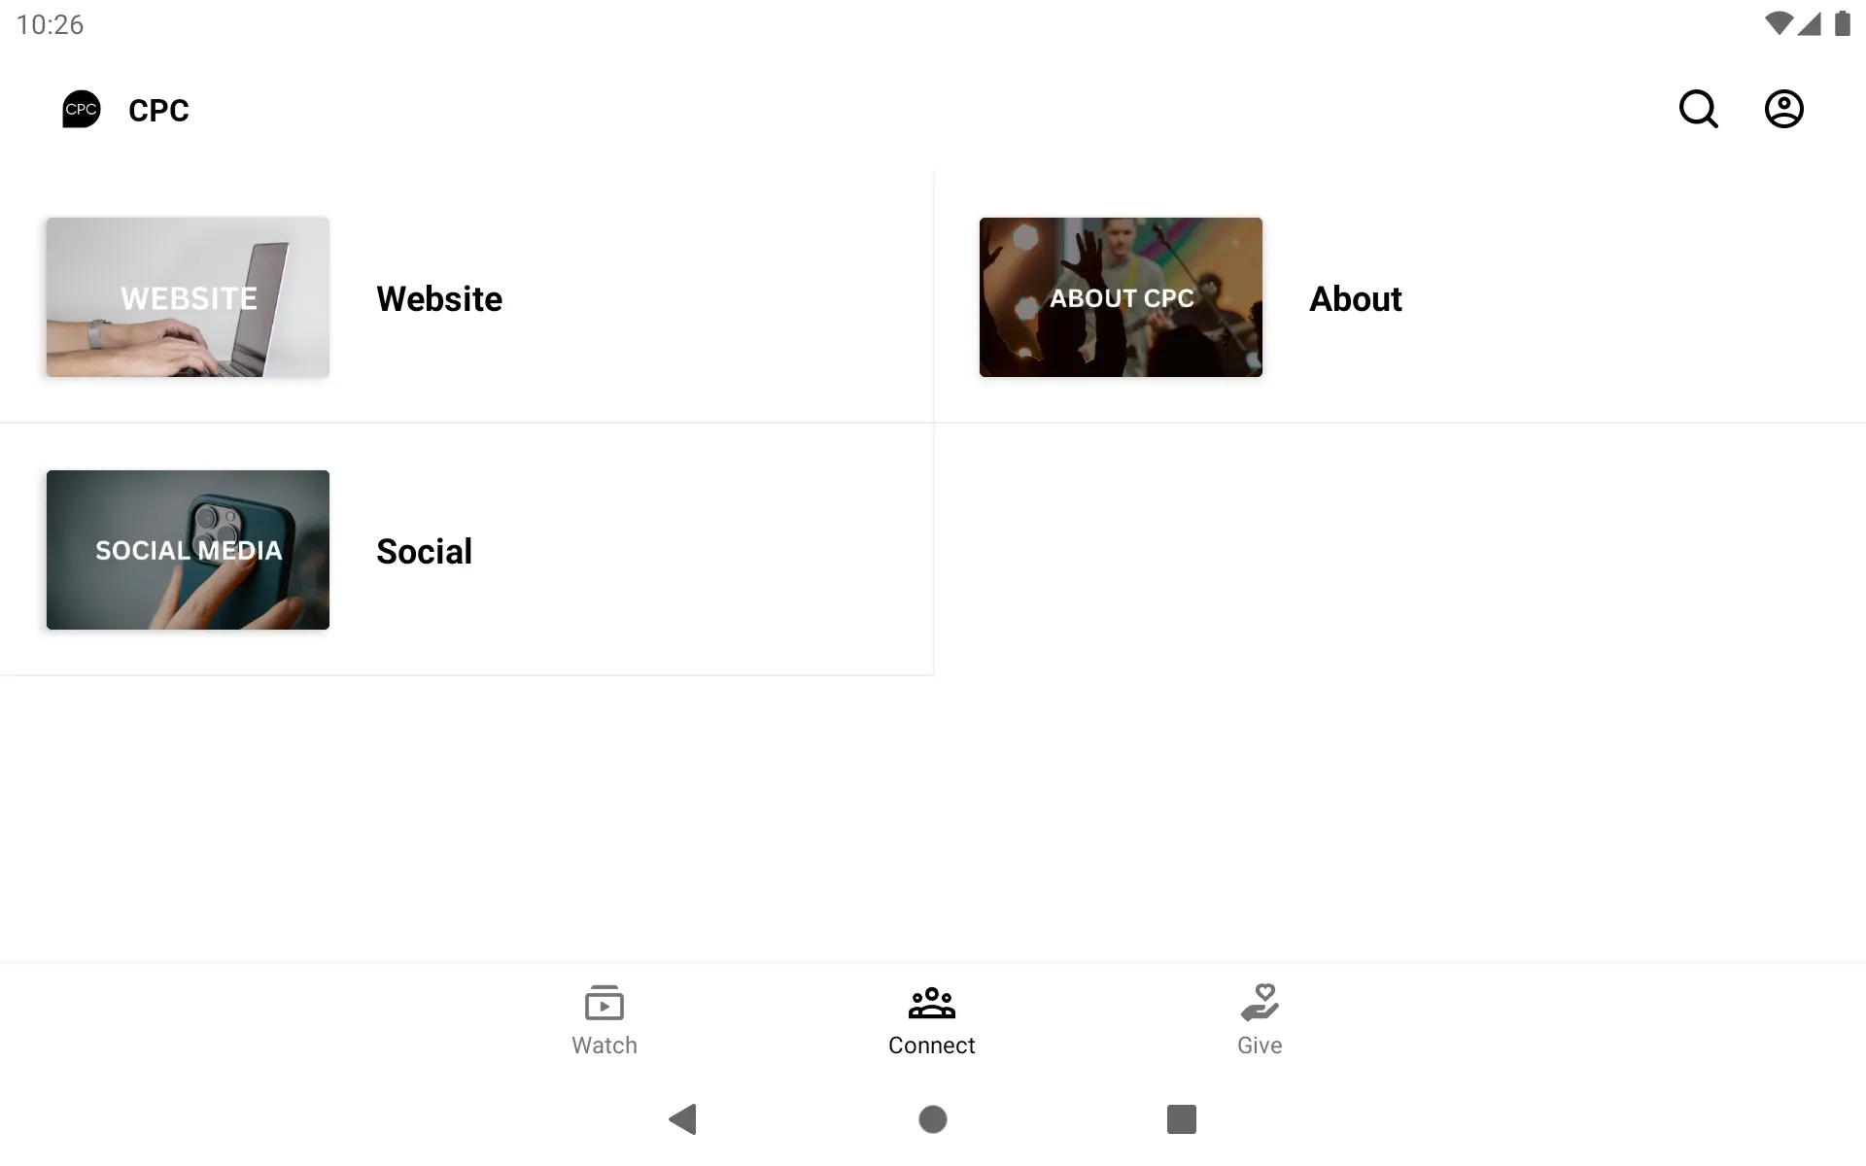
Task: Toggle Watch navigation tab selection
Action: (x=604, y=1017)
